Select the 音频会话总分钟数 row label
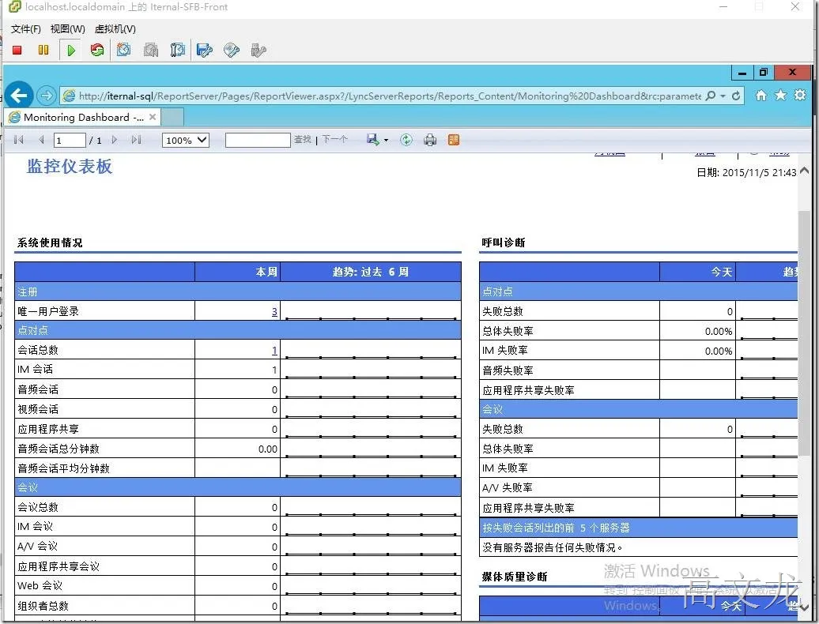Viewport: 819px width, 624px height. click(58, 449)
